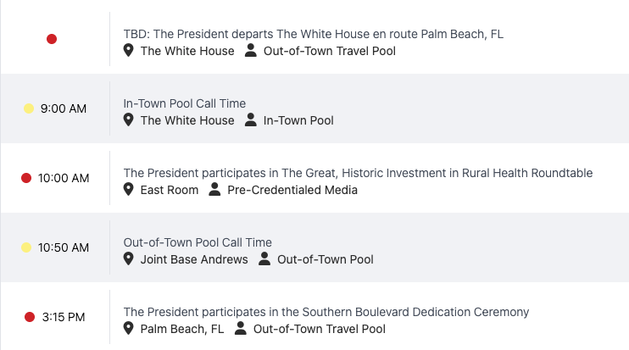Image resolution: width=629 pixels, height=350 pixels.
Task: Click the location pin beside East Room
Action: point(129,190)
